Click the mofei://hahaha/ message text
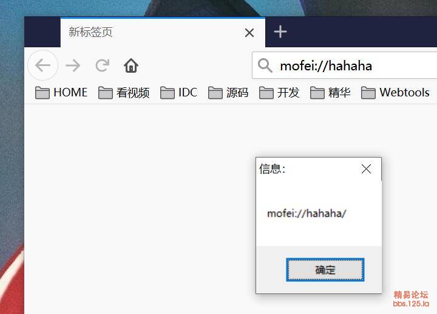 307,213
